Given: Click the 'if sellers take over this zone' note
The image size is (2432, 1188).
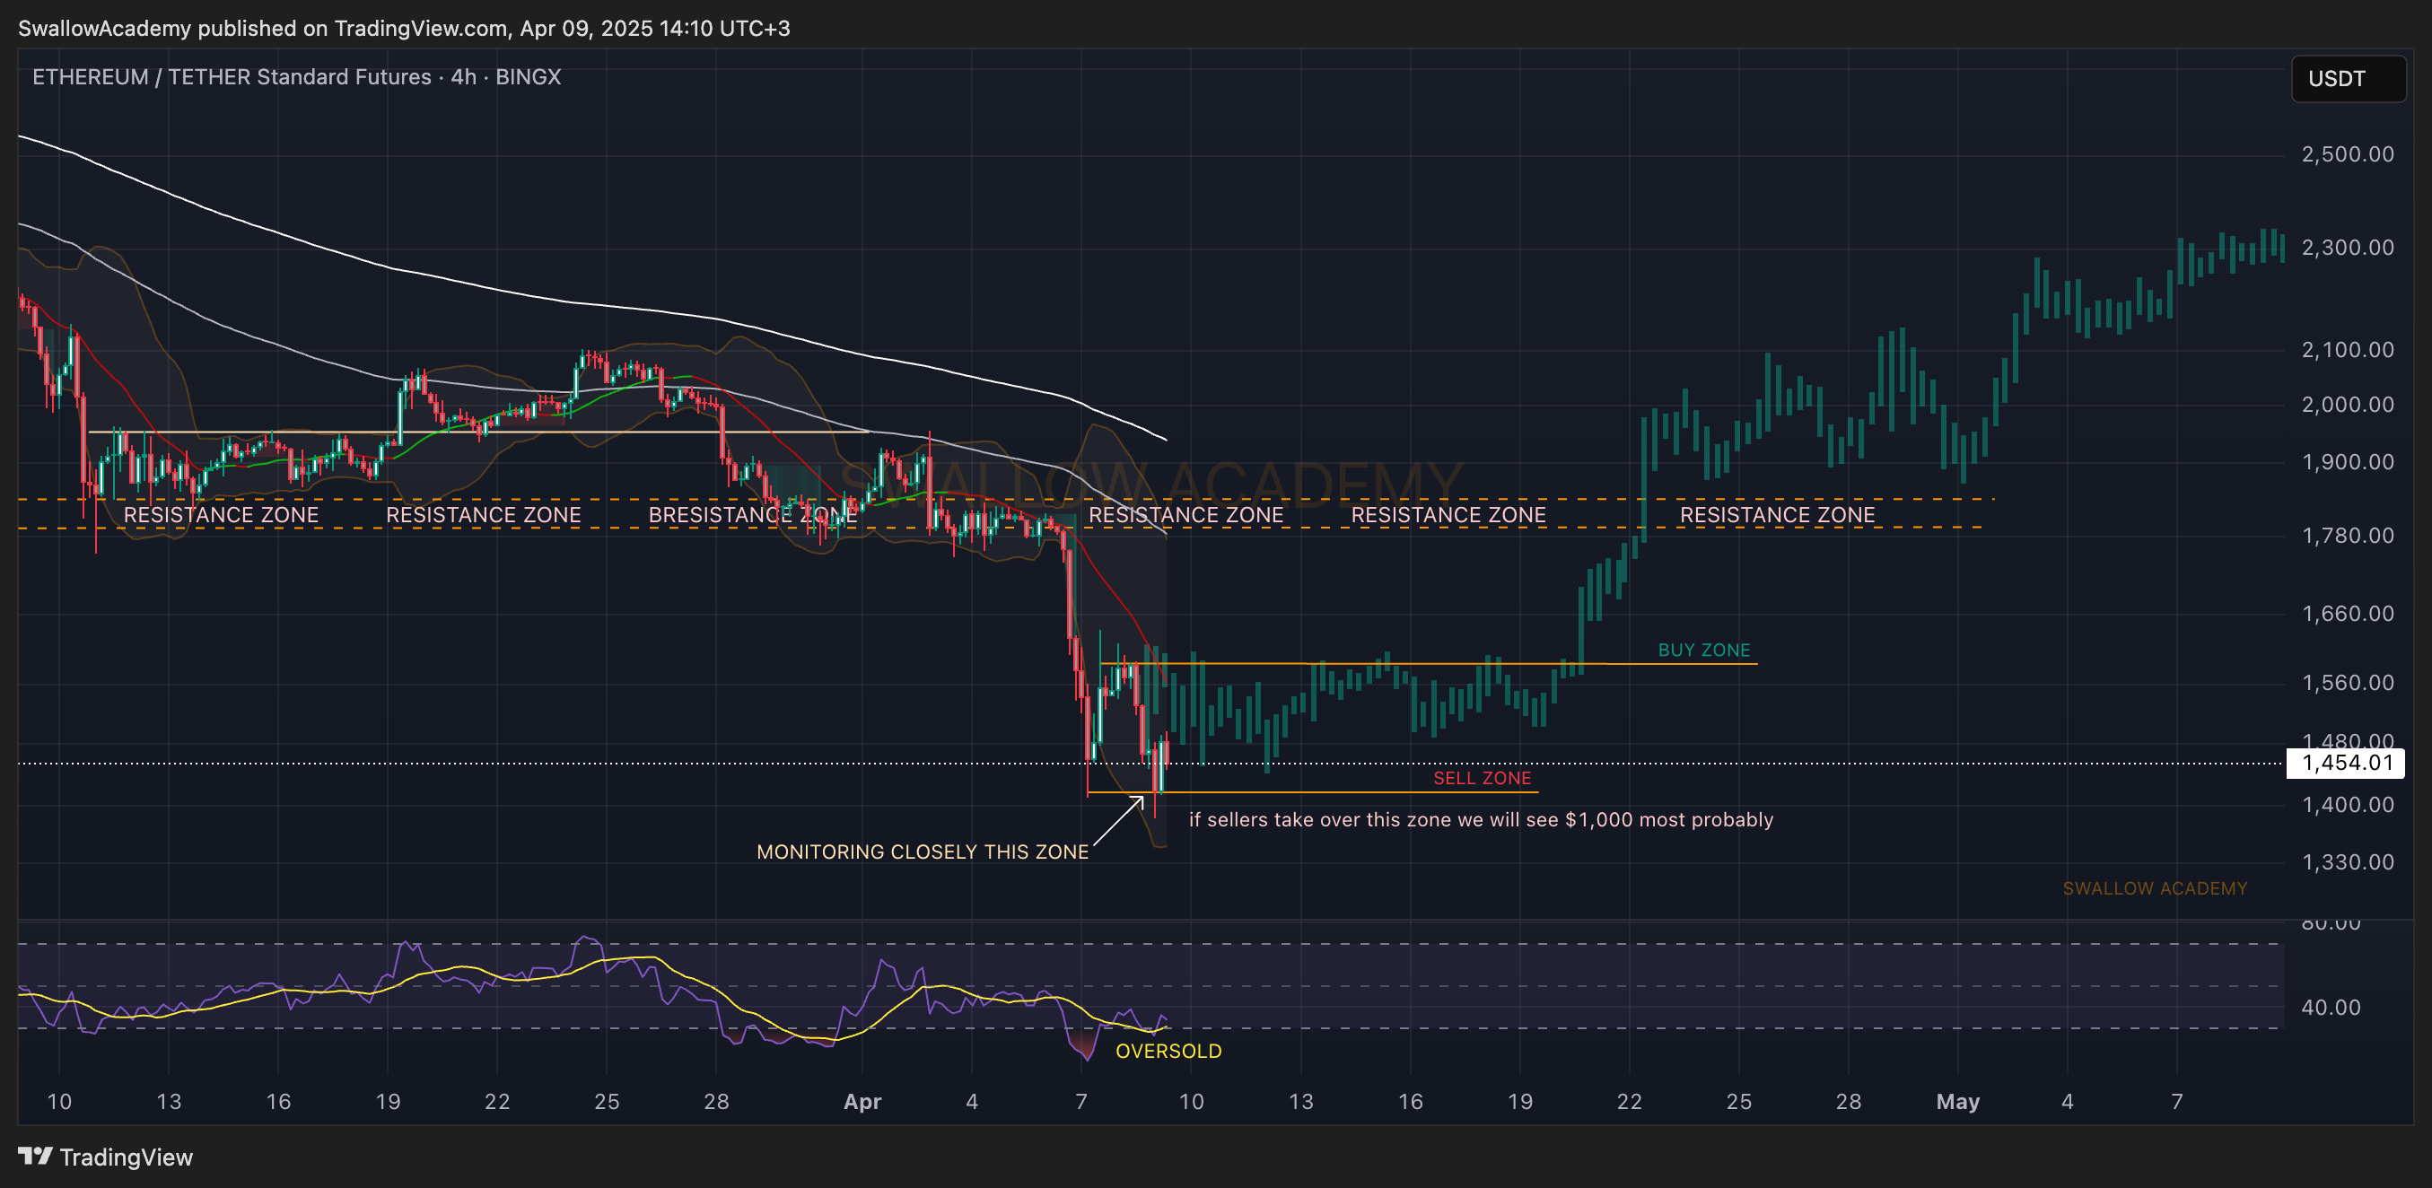Looking at the screenshot, I should pyautogui.click(x=1481, y=819).
